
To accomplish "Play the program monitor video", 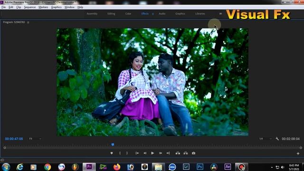I will tap(152, 153).
